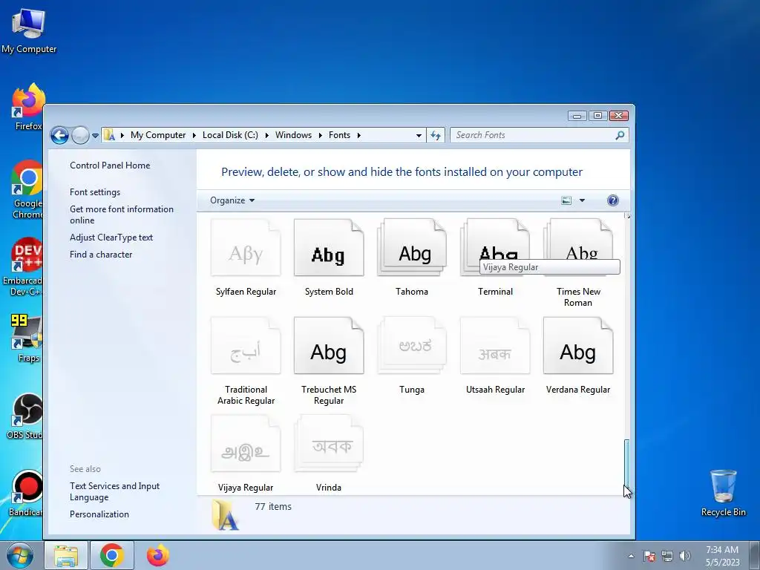The image size is (760, 570).
Task: Click Get more font information online
Action: [122, 214]
